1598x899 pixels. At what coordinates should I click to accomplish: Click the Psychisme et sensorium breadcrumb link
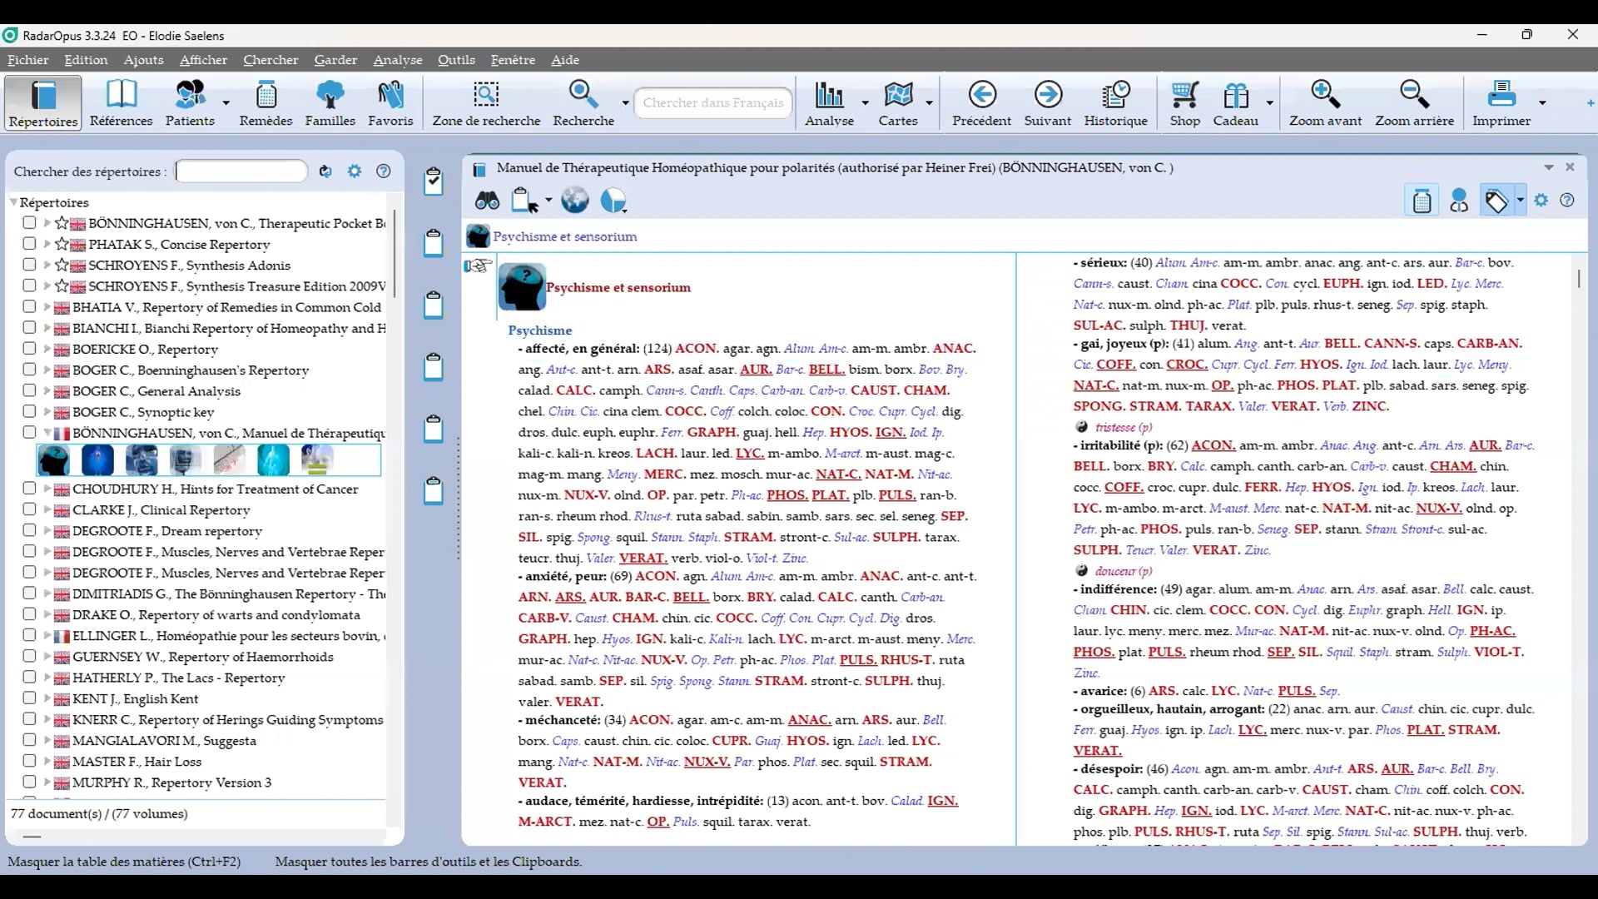[x=565, y=236]
